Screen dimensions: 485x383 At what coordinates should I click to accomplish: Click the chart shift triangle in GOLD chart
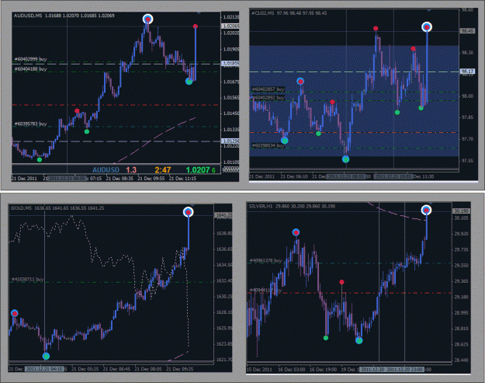[192, 205]
